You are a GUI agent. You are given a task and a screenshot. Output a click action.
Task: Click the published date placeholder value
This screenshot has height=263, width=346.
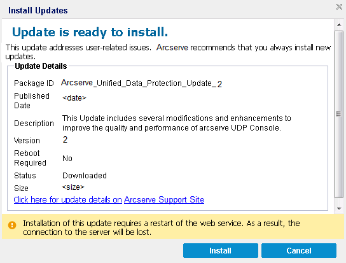(x=74, y=97)
